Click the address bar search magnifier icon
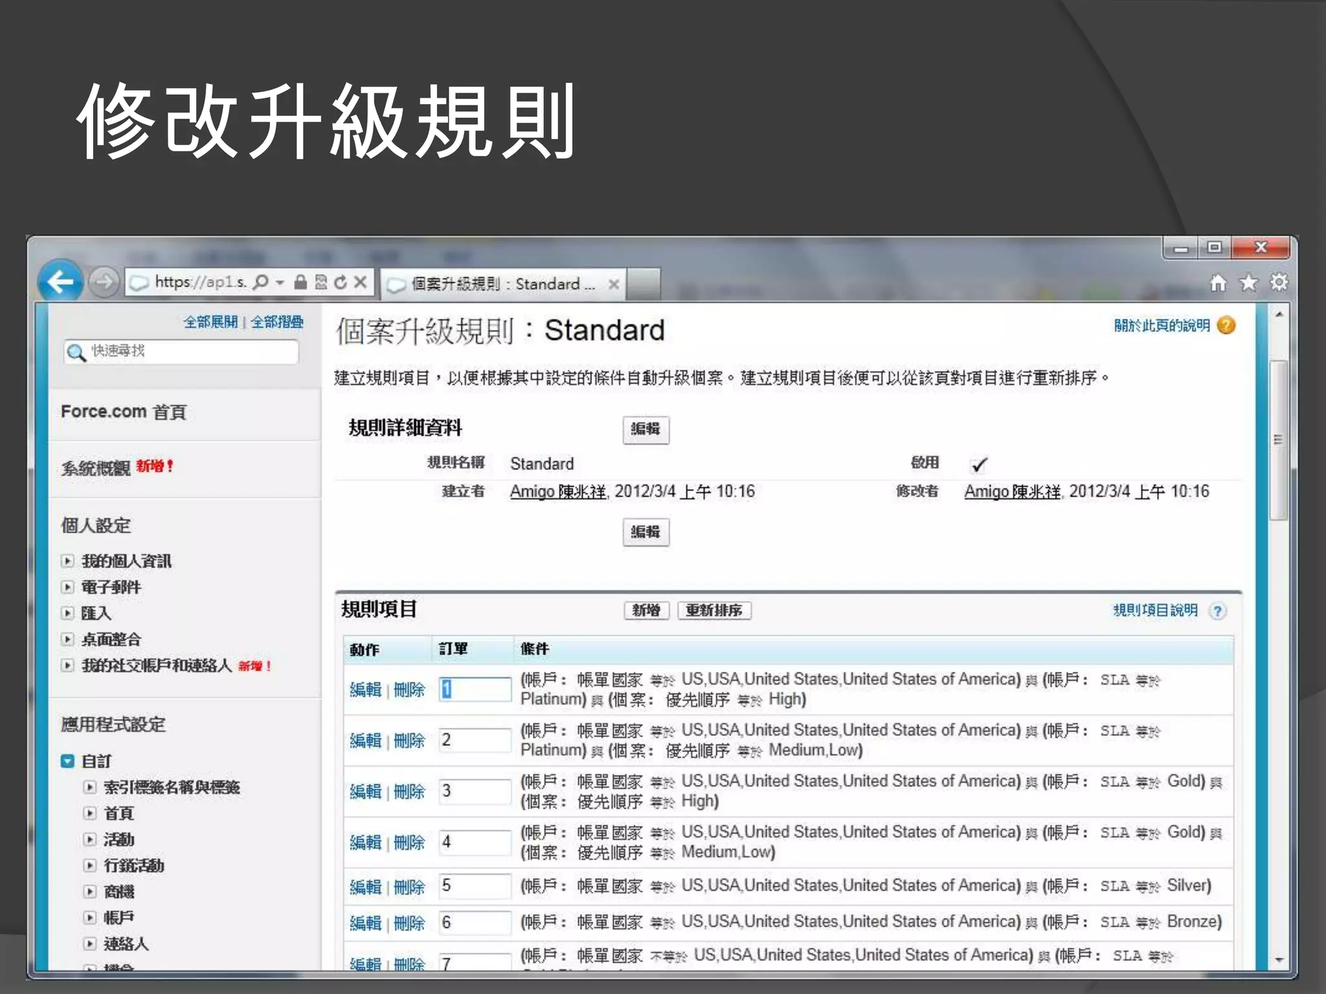 tap(260, 282)
